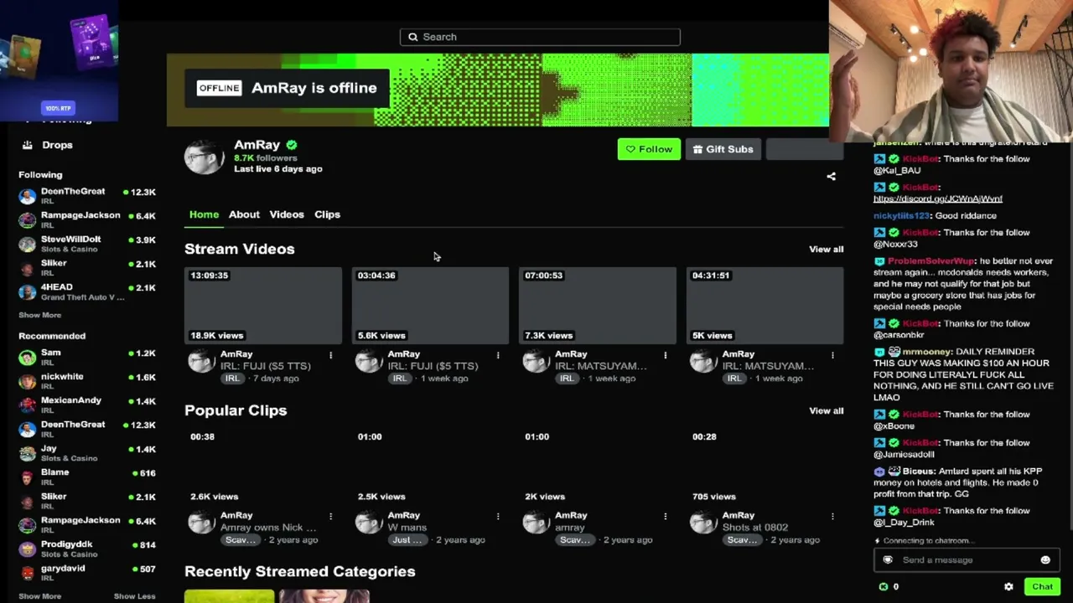Expand Recommended list with Show More
This screenshot has height=603, width=1073.
(x=40, y=596)
